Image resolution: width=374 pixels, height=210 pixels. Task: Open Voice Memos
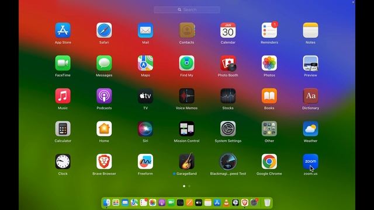[187, 96]
